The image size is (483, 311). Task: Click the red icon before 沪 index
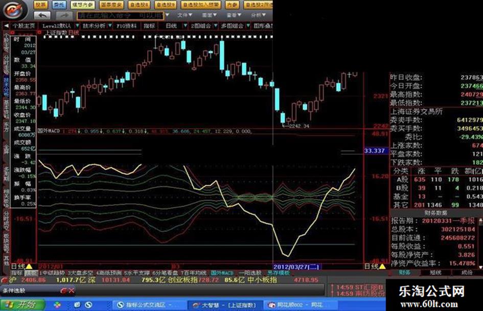4,280
